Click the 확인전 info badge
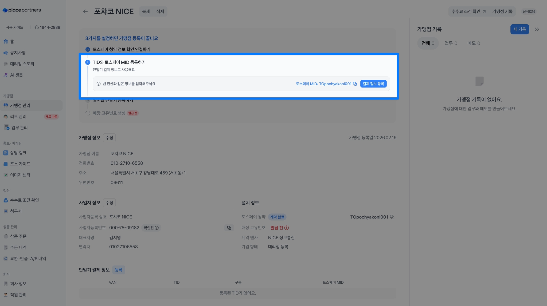547x306 pixels. coord(151,228)
